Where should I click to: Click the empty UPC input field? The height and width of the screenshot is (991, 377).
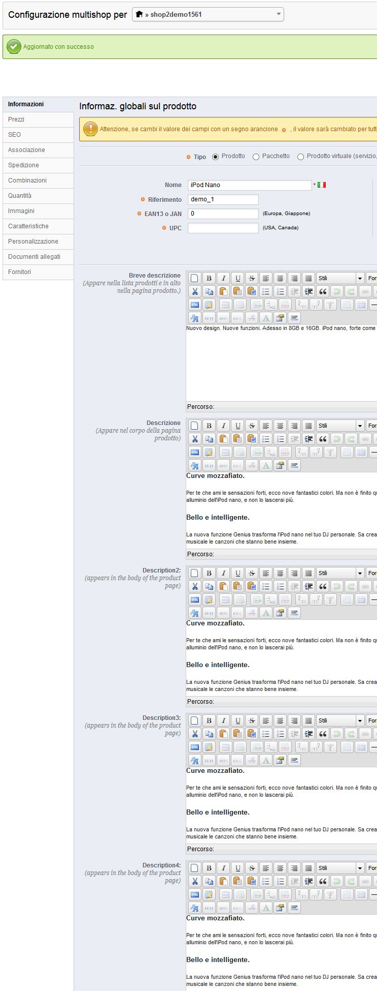(x=223, y=228)
